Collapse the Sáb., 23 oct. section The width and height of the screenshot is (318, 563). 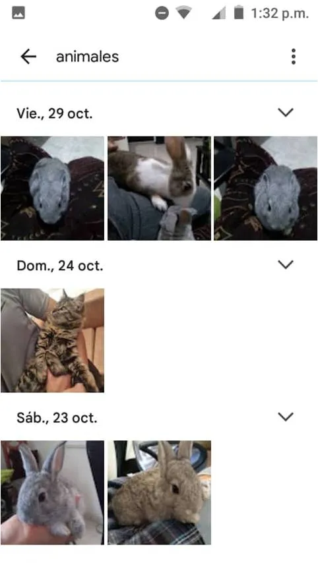286,417
